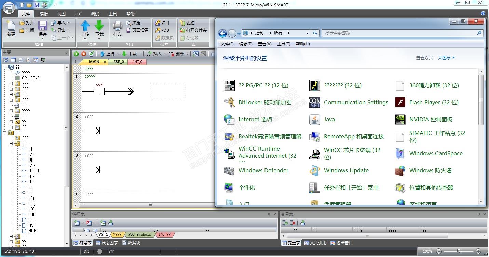
Task: Switch to the 编辑 ribbon tab
Action: pyautogui.click(x=44, y=14)
